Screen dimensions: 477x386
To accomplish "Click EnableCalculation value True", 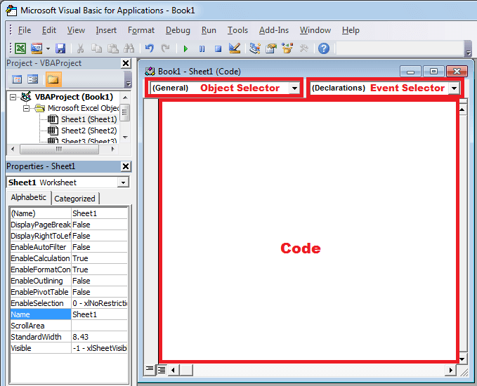I will pos(100,258).
